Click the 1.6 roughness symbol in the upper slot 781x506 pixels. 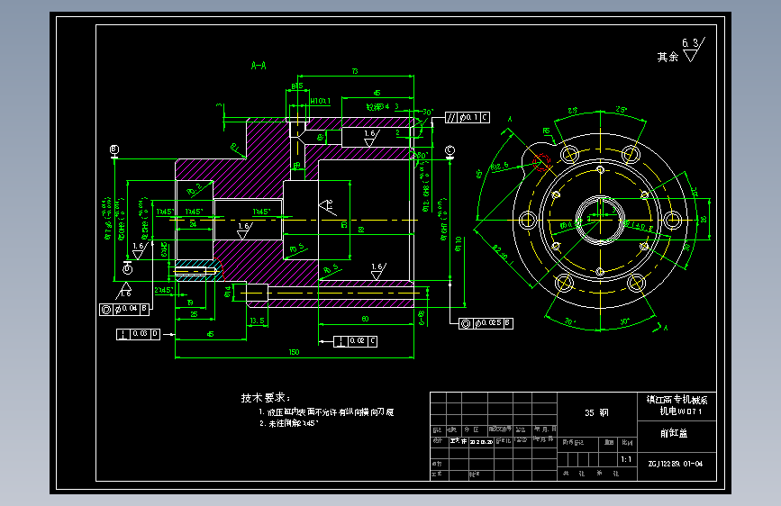point(371,138)
